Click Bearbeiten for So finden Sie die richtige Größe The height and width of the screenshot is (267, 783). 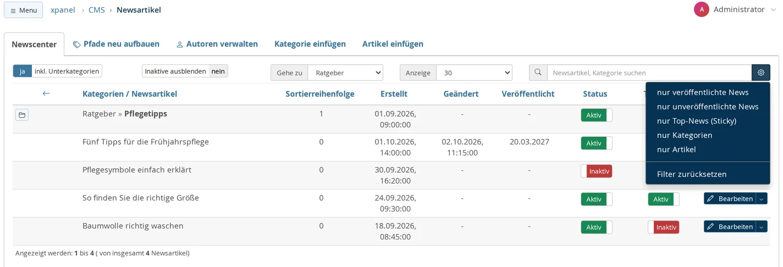coord(730,198)
